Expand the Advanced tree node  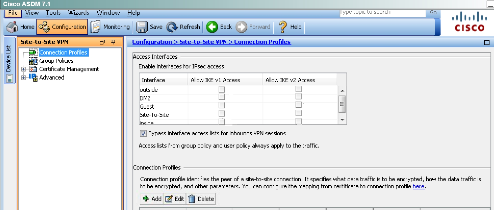(24, 78)
